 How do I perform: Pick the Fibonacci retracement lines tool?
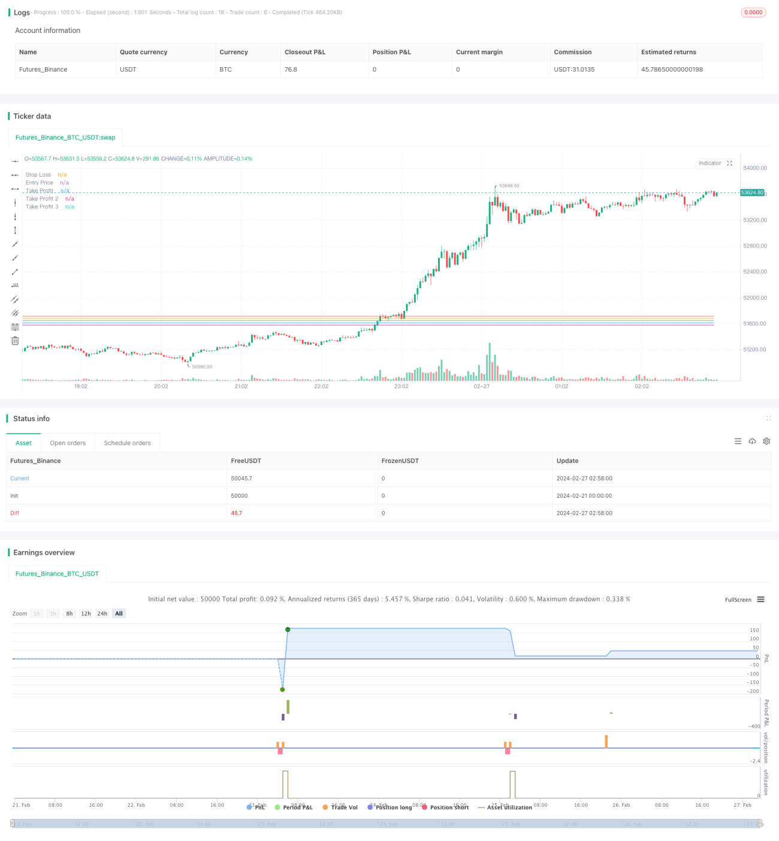tap(15, 326)
